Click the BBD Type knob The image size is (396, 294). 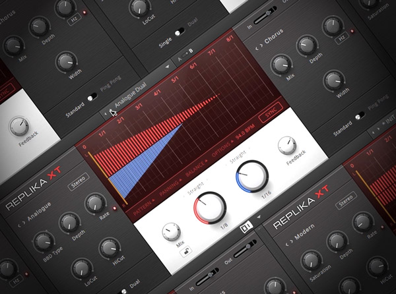44,241
